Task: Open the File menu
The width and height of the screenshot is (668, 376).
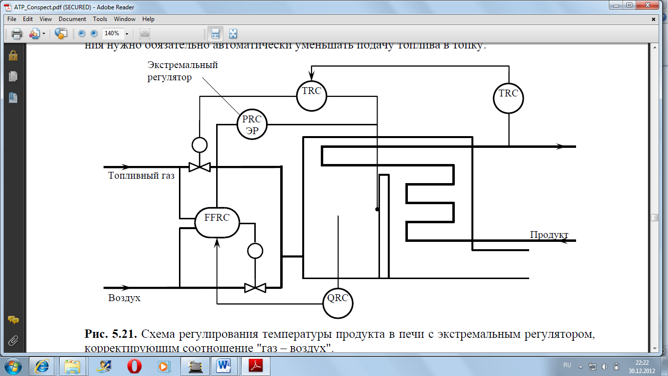Action: (12, 19)
